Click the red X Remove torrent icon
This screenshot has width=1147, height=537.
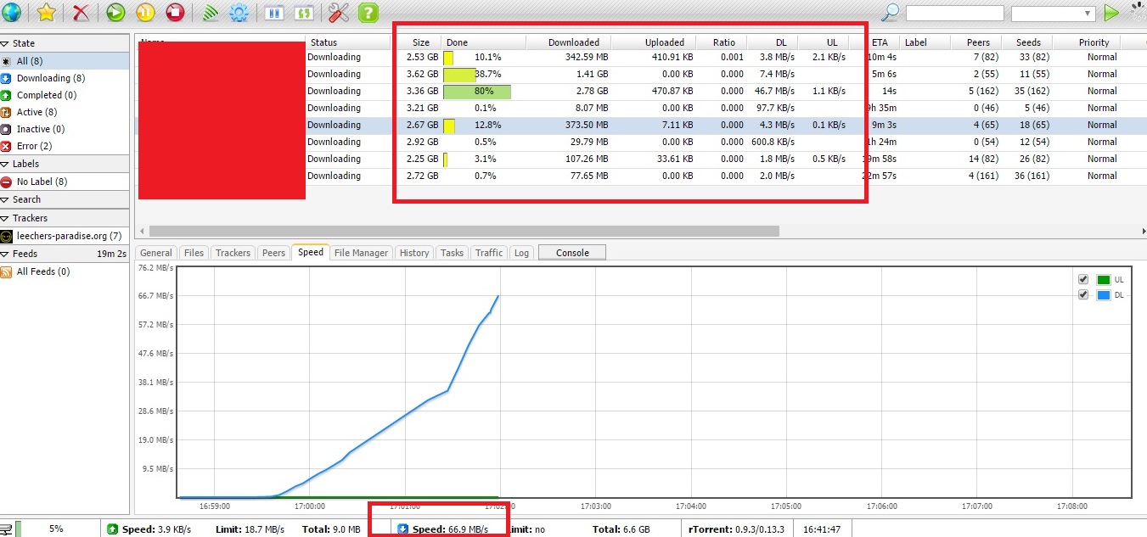tap(81, 13)
